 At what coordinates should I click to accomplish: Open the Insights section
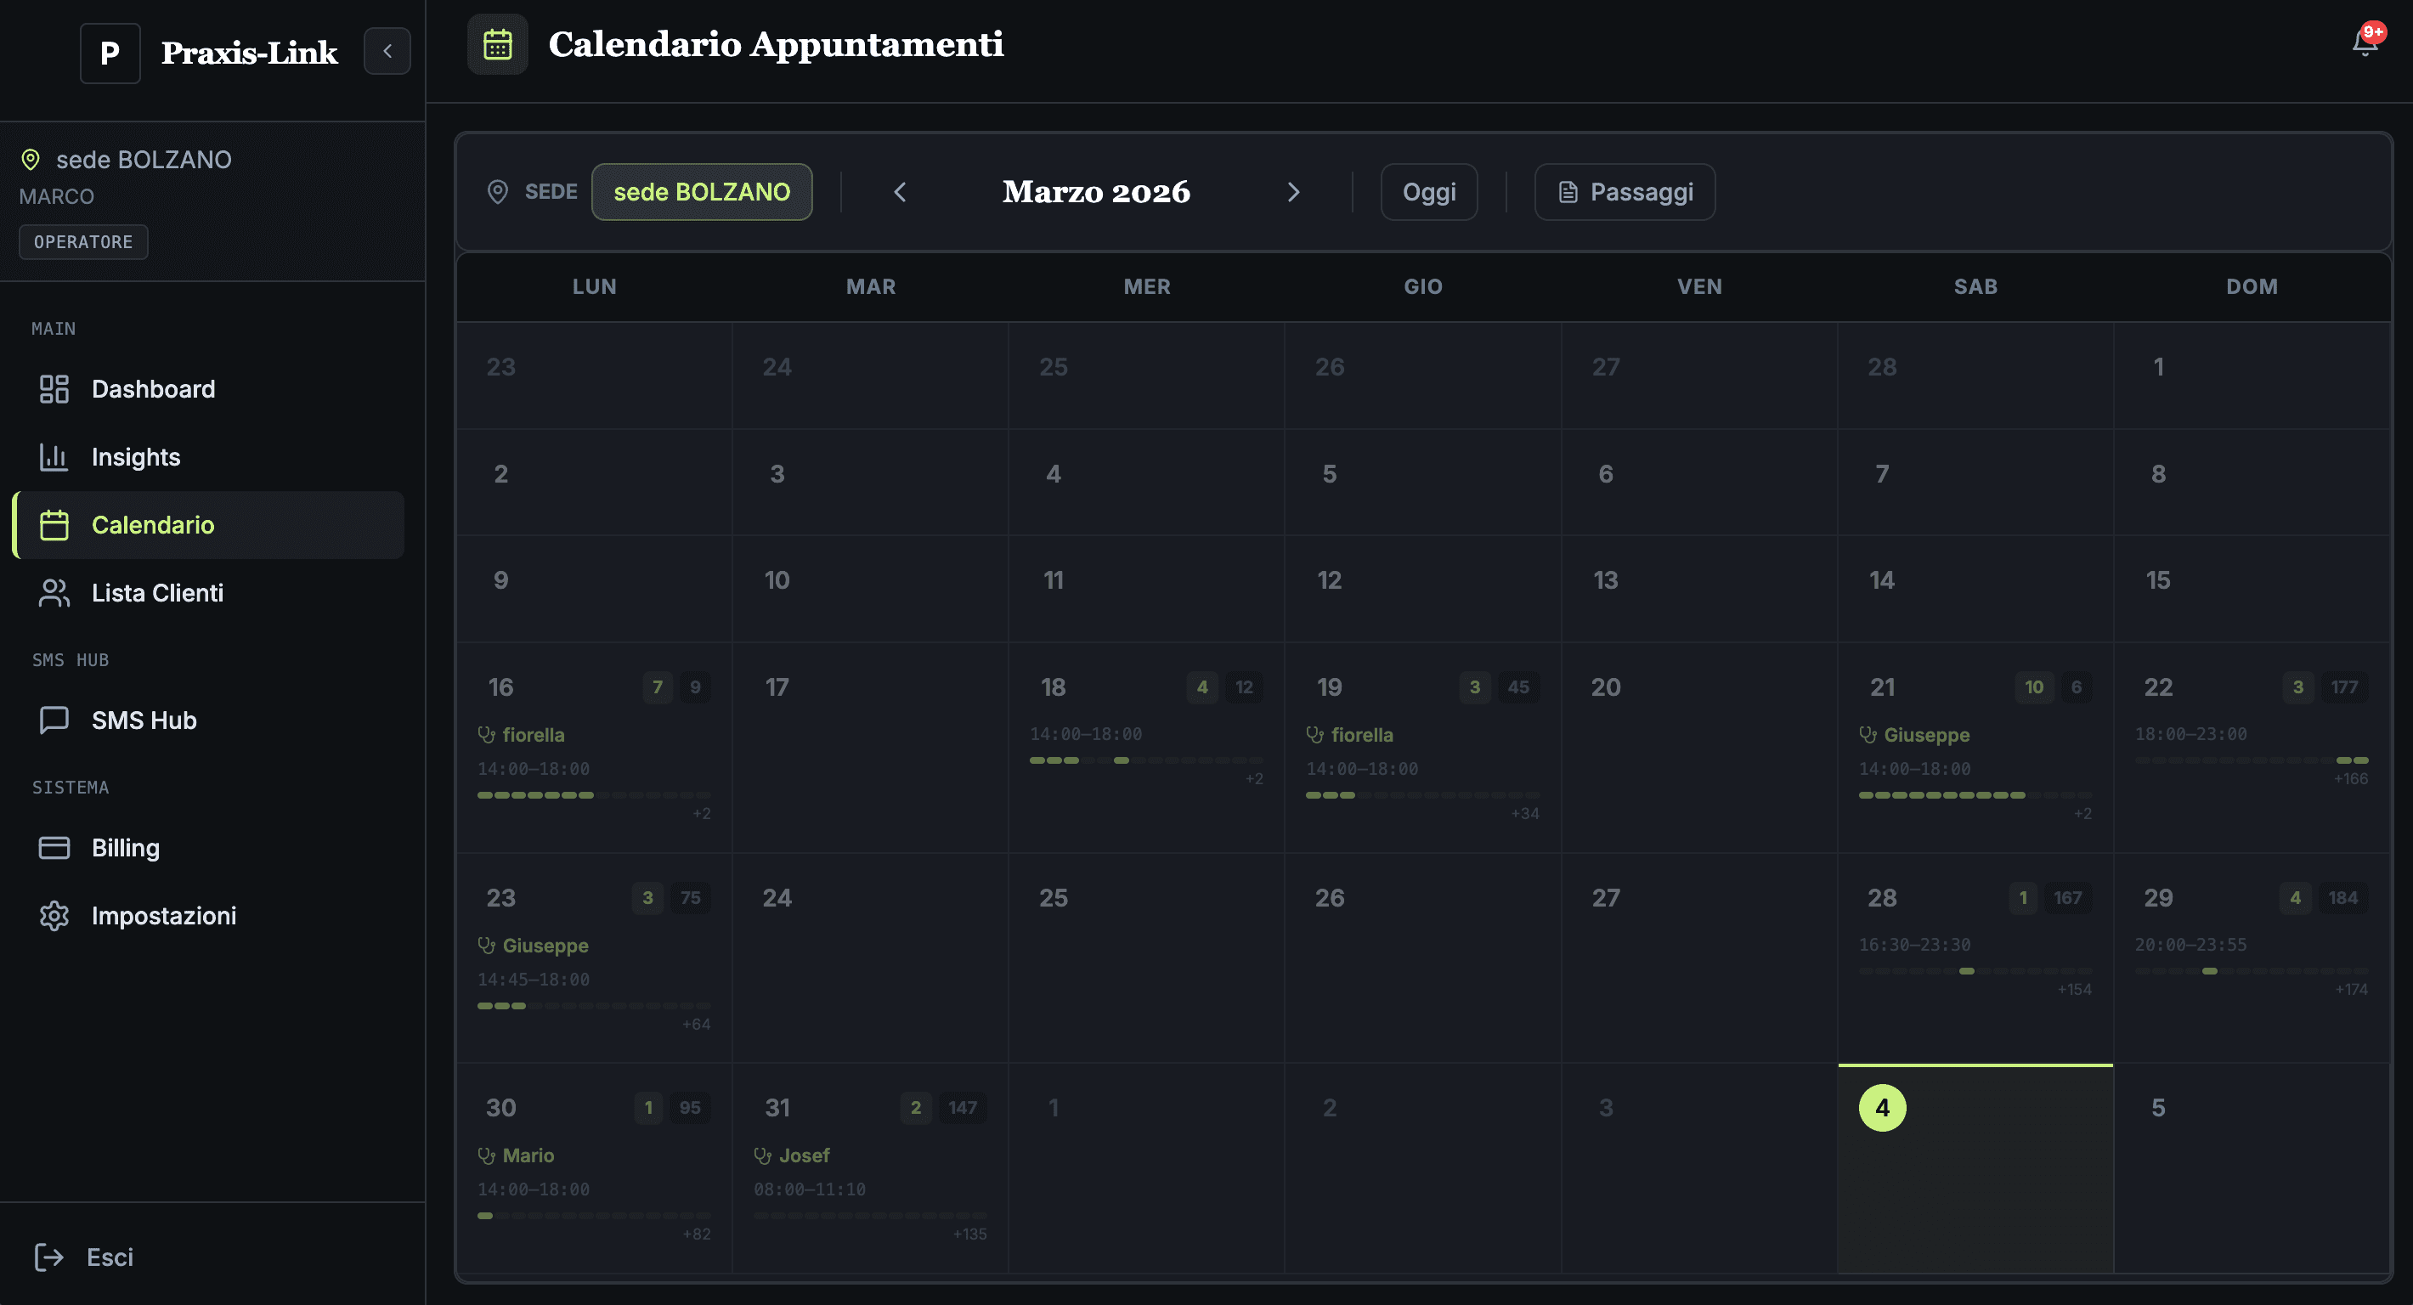(136, 457)
